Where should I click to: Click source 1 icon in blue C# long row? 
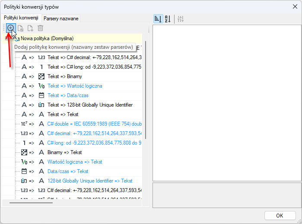24,143
